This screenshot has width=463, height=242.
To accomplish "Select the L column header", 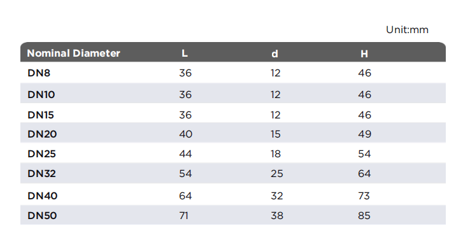I will 185,53.
